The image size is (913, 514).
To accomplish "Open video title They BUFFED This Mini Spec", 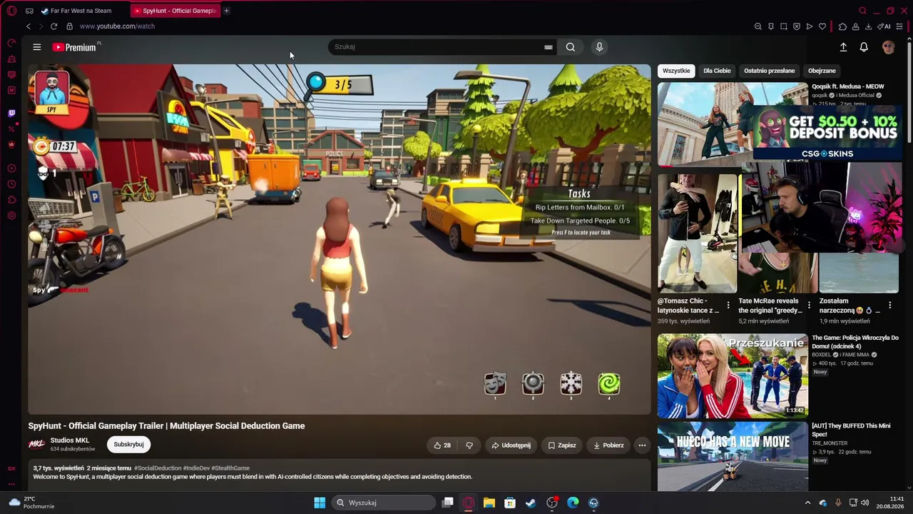I will pyautogui.click(x=851, y=430).
